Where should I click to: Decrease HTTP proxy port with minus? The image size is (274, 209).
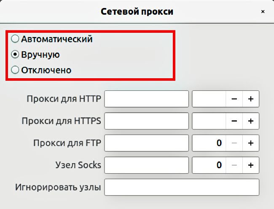[234, 99]
